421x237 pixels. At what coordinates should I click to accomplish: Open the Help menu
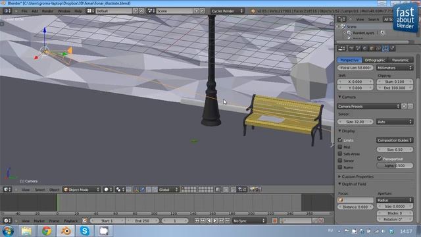click(78, 11)
